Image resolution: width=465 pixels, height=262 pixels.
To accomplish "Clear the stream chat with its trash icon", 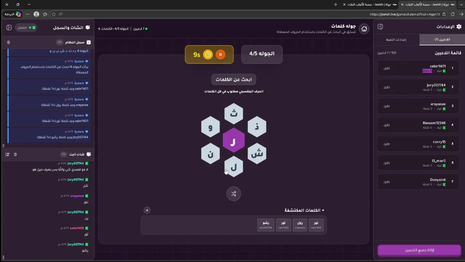I will [x=15, y=154].
